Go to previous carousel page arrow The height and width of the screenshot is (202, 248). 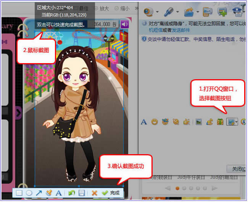click(x=167, y=188)
